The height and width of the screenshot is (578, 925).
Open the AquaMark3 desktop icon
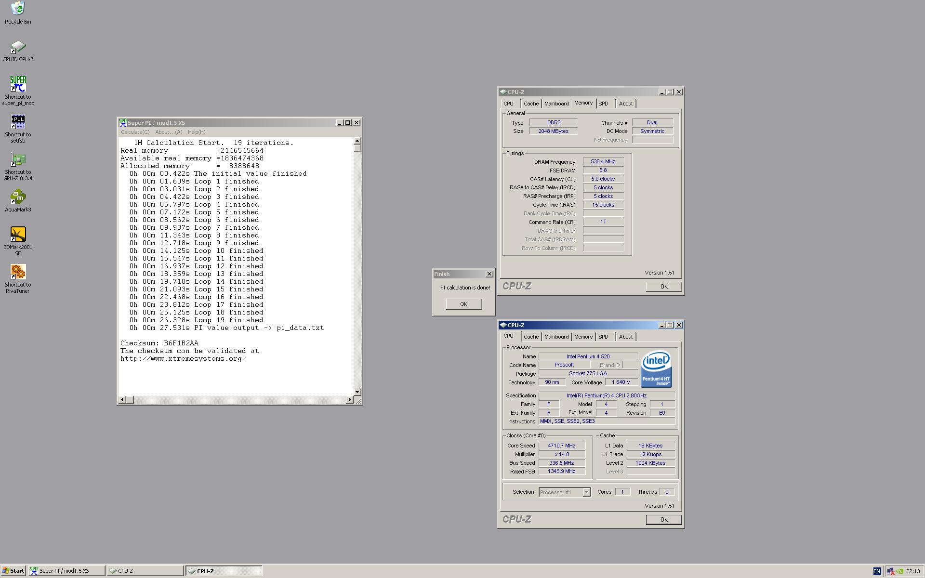pyautogui.click(x=18, y=201)
